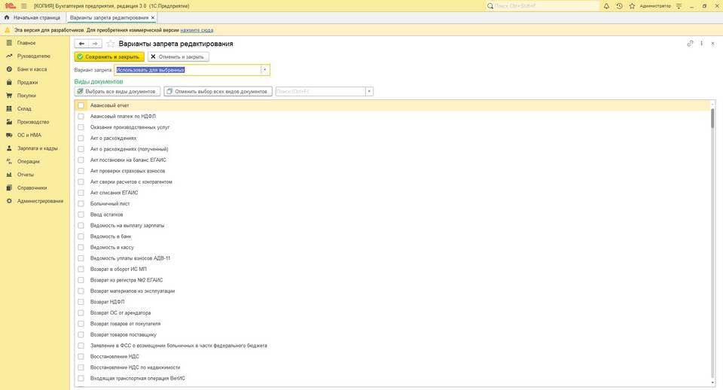Click the Администрирование gear icon
723x390 pixels.
pos(9,201)
